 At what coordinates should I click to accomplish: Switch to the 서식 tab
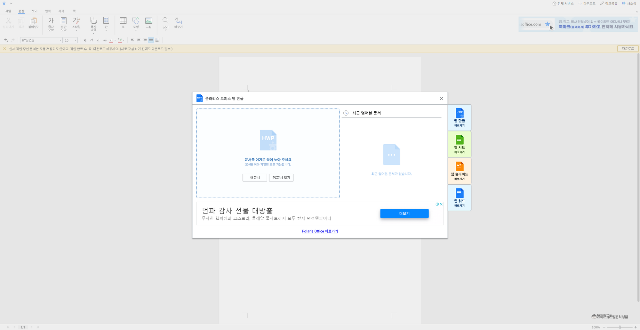click(x=61, y=11)
